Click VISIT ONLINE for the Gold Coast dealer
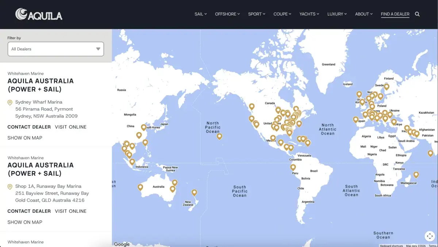The height and width of the screenshot is (247, 438). [x=71, y=211]
